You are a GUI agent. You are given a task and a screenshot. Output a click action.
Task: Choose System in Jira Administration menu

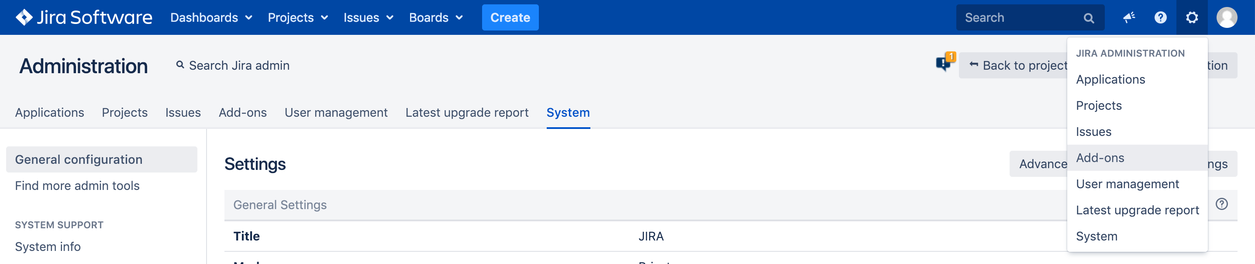[1137, 236]
